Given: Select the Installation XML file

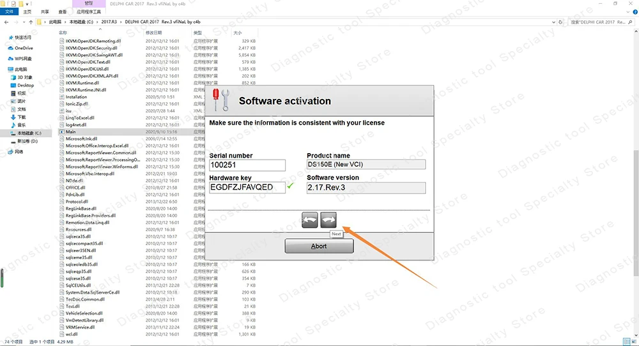Looking at the screenshot, I should pos(76,97).
